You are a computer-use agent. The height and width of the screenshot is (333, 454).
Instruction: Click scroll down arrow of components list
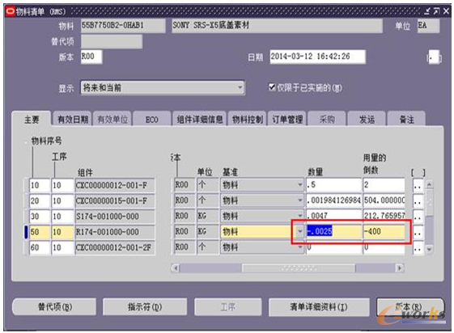tap(430, 249)
